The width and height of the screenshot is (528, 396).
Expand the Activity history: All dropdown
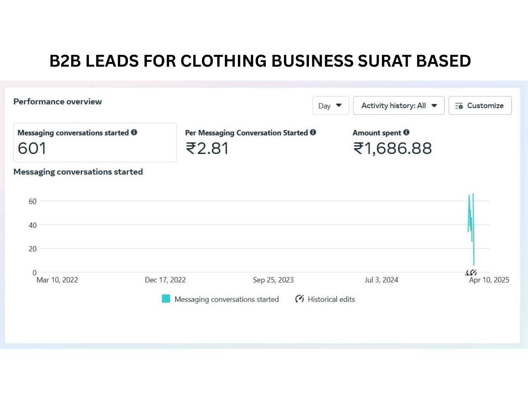point(399,106)
